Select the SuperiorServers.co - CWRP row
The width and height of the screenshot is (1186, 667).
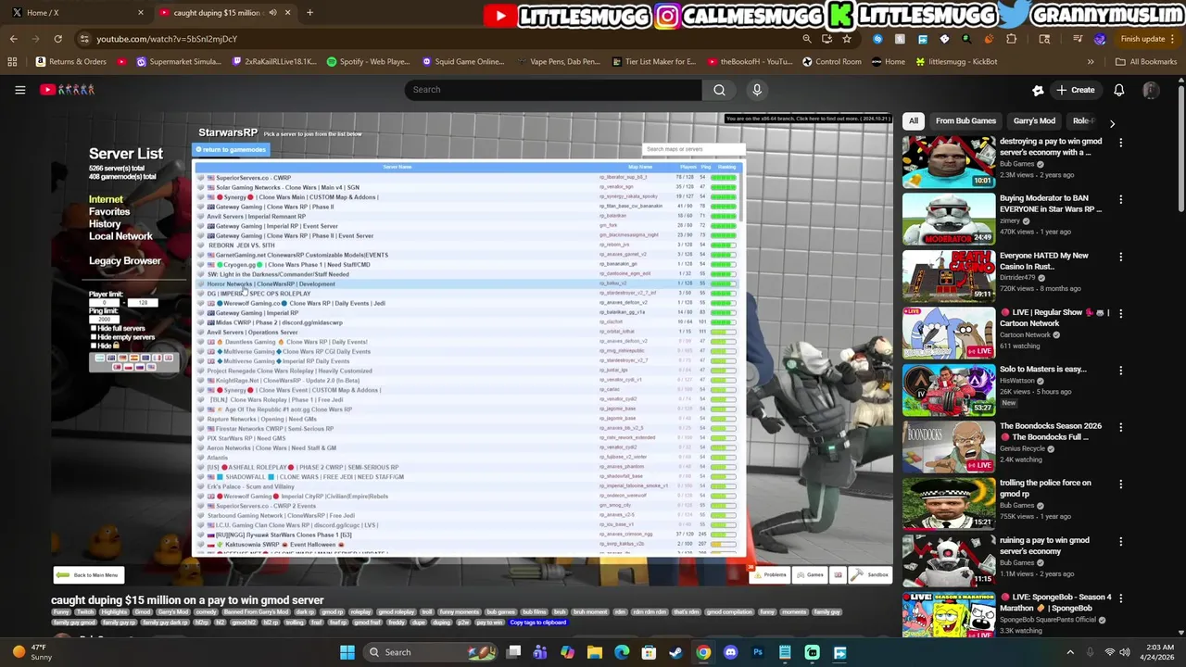pyautogui.click(x=467, y=178)
